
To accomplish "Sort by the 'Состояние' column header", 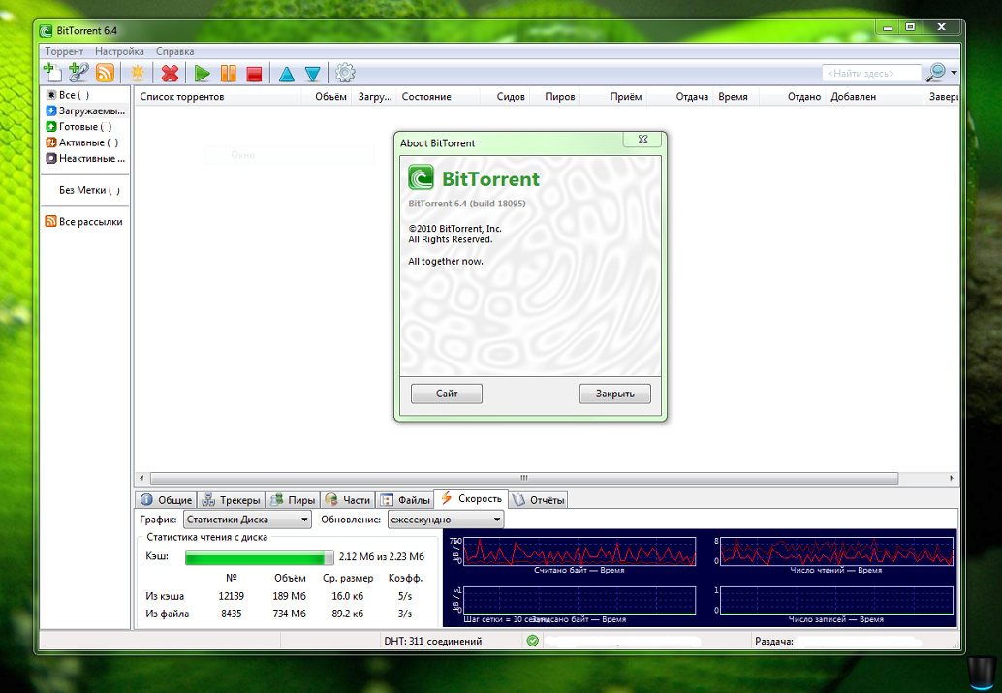I will point(438,97).
